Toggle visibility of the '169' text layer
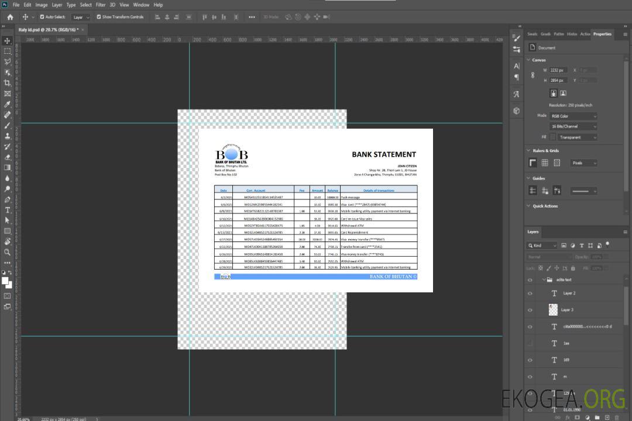This screenshot has width=632, height=421. (530, 360)
